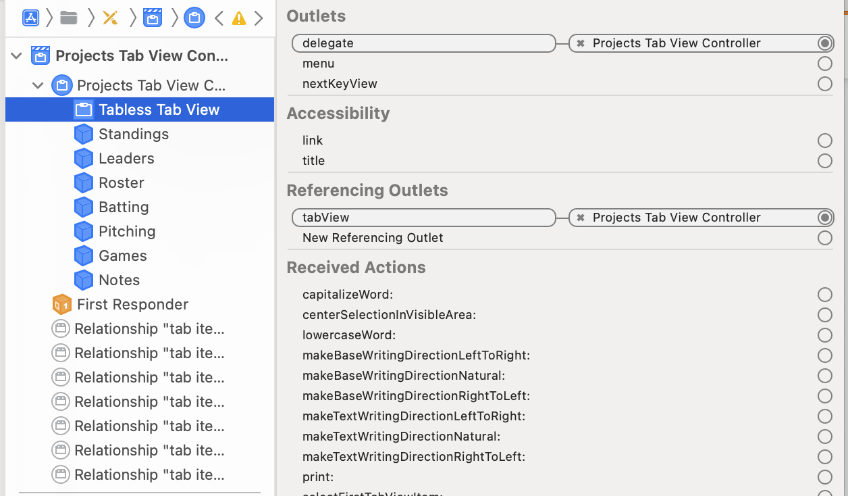Click the circle for makeBaseWritingDirectionNatural:
Viewport: 848px width, 496px height.
click(824, 376)
